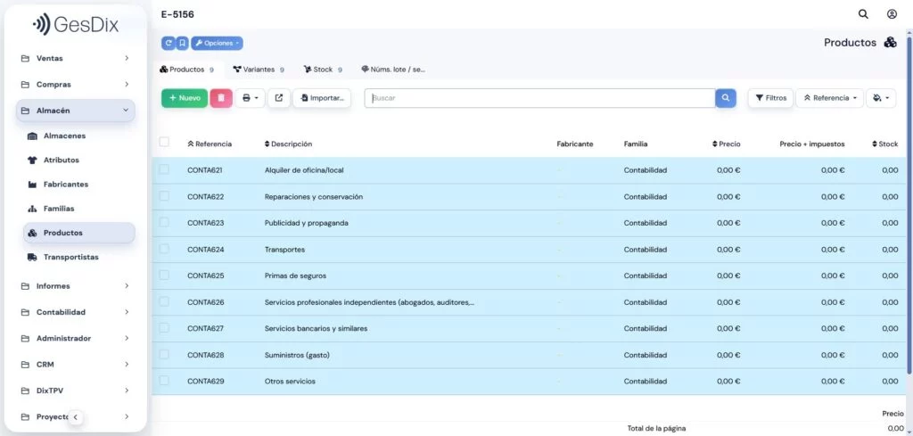Click Servicios bancarios y similares cell
Image resolution: width=913 pixels, height=436 pixels.
[x=317, y=328]
